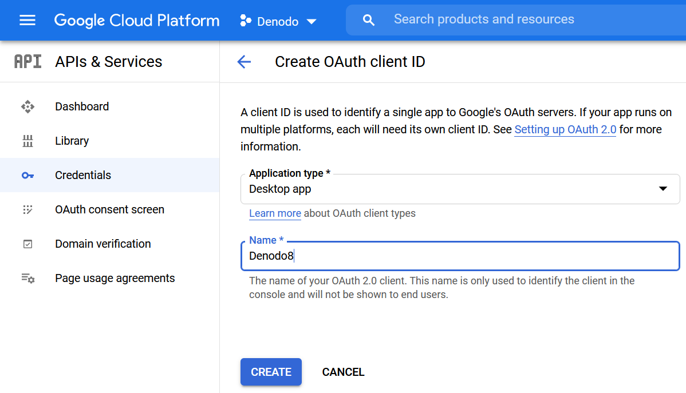The image size is (686, 393).
Task: Open the Denodo project selector dropdown
Action: pos(278,21)
